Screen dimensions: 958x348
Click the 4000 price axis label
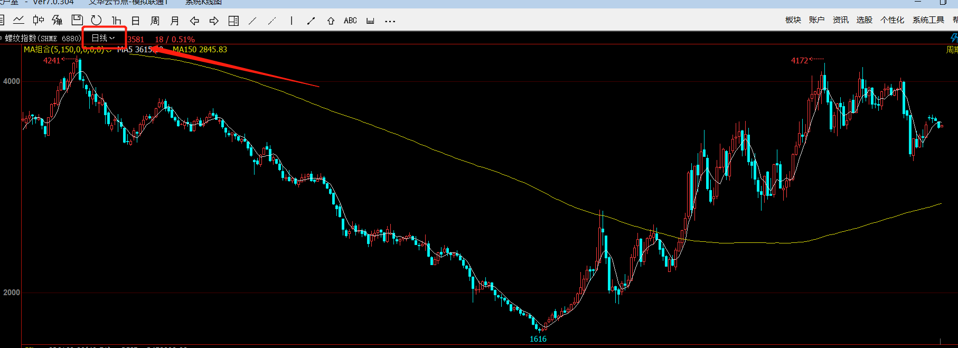(x=12, y=81)
